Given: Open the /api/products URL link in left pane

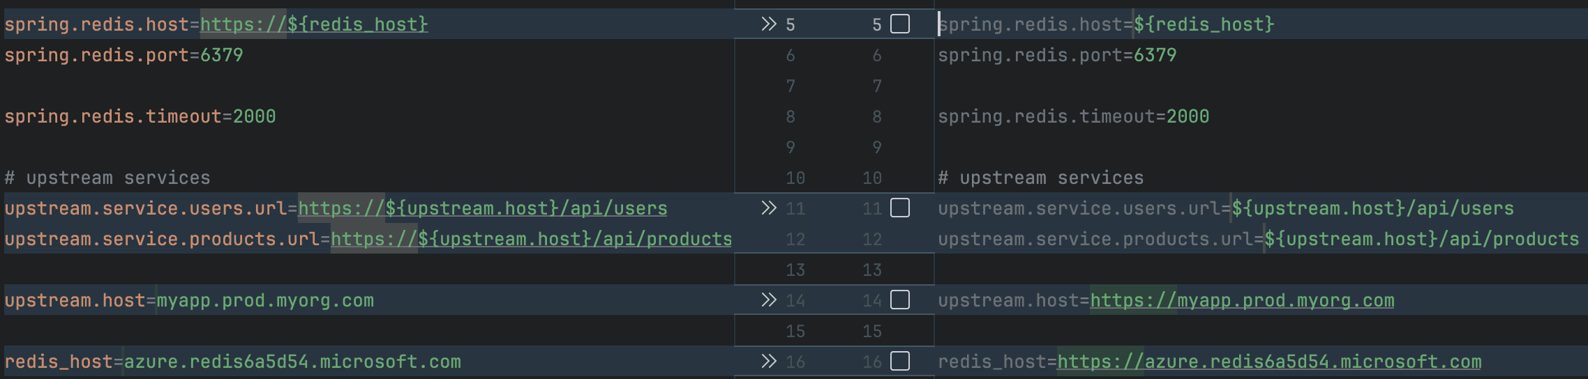Looking at the screenshot, I should click(531, 240).
